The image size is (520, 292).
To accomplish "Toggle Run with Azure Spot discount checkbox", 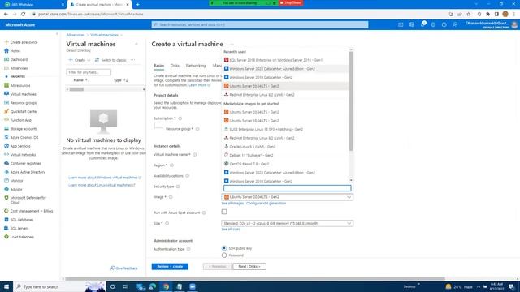I will (224, 212).
